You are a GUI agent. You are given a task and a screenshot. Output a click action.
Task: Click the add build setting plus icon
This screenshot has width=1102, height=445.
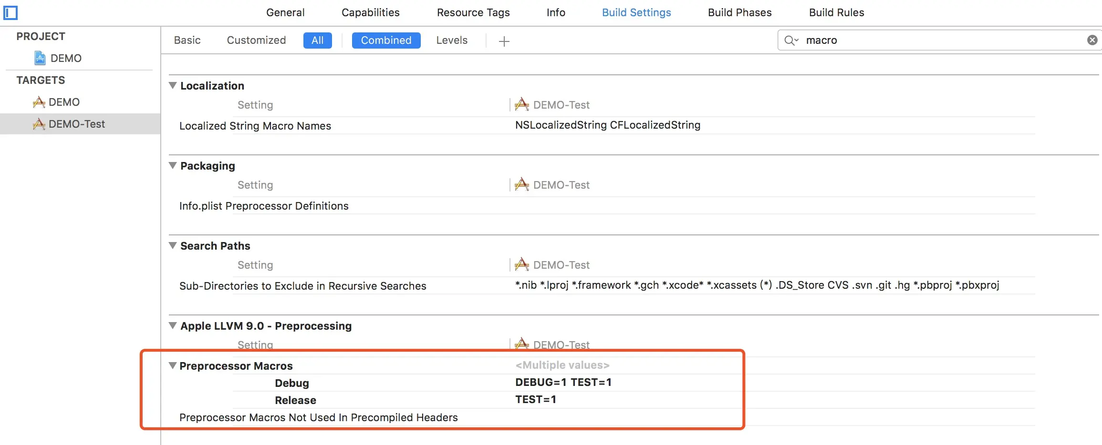click(504, 41)
